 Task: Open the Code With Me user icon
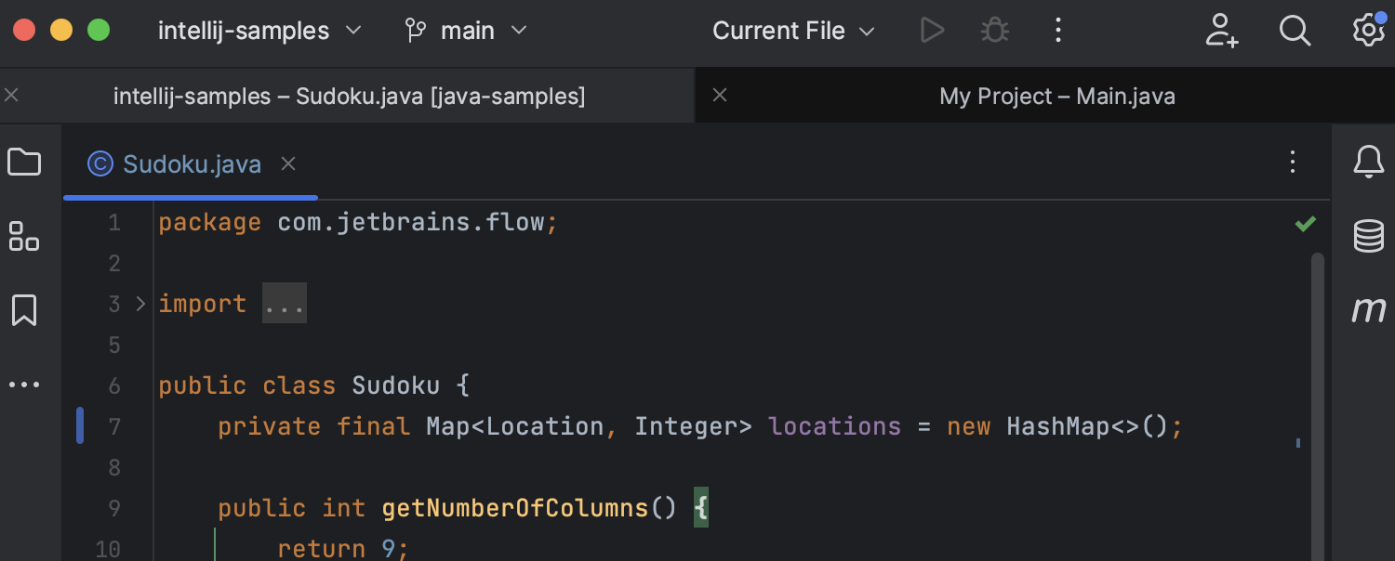(x=1221, y=31)
